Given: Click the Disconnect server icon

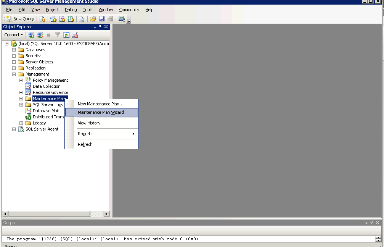Looking at the screenshot, I should 40,35.
